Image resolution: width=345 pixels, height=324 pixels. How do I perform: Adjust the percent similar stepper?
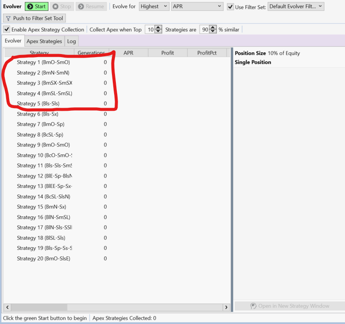pyautogui.click(x=213, y=30)
